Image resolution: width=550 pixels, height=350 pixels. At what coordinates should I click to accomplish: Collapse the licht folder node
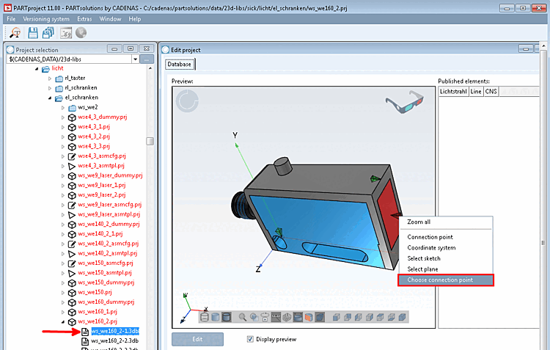tap(37, 69)
